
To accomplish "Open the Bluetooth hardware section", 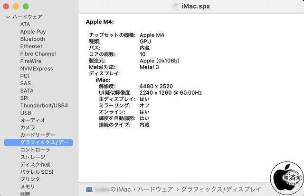I will pyautogui.click(x=32, y=39).
